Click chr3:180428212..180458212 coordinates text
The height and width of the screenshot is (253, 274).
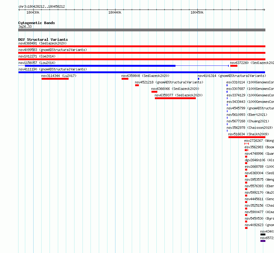42,6
